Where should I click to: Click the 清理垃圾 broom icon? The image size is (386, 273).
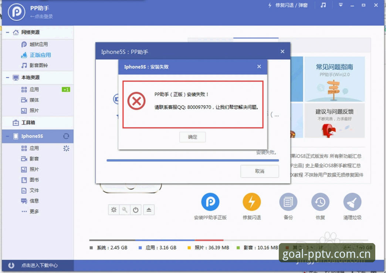pos(352,202)
